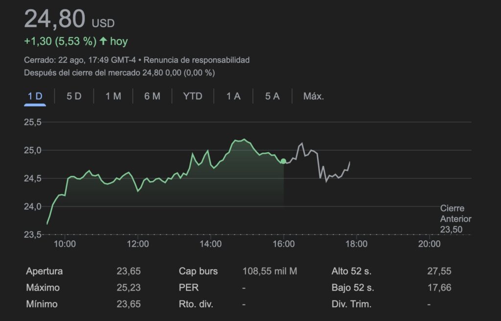Click the 25,0 y-axis label
Viewport: 501px width, 321px height.
tap(33, 150)
